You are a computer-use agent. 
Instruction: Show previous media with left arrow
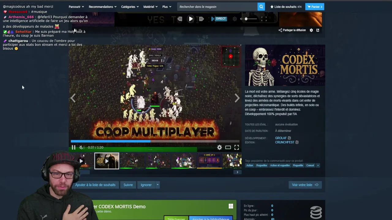click(73, 98)
